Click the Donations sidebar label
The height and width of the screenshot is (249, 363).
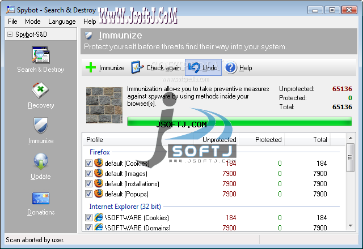pos(41,212)
